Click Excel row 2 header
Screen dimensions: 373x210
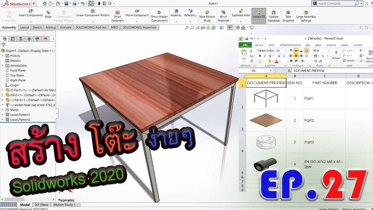(x=242, y=98)
